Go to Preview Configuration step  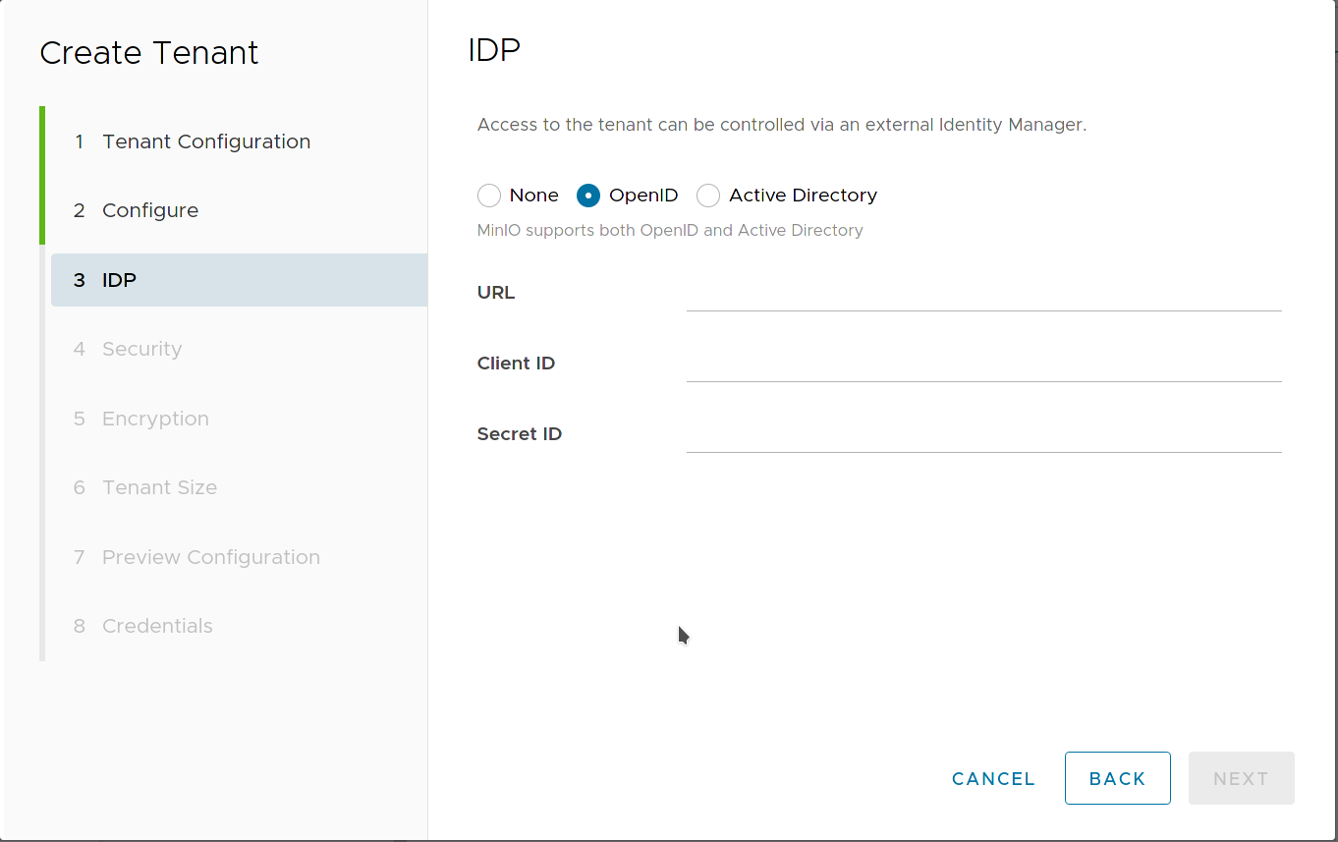pos(210,557)
